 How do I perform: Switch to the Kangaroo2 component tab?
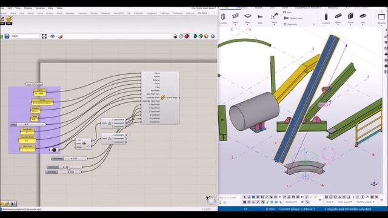(x=152, y=13)
